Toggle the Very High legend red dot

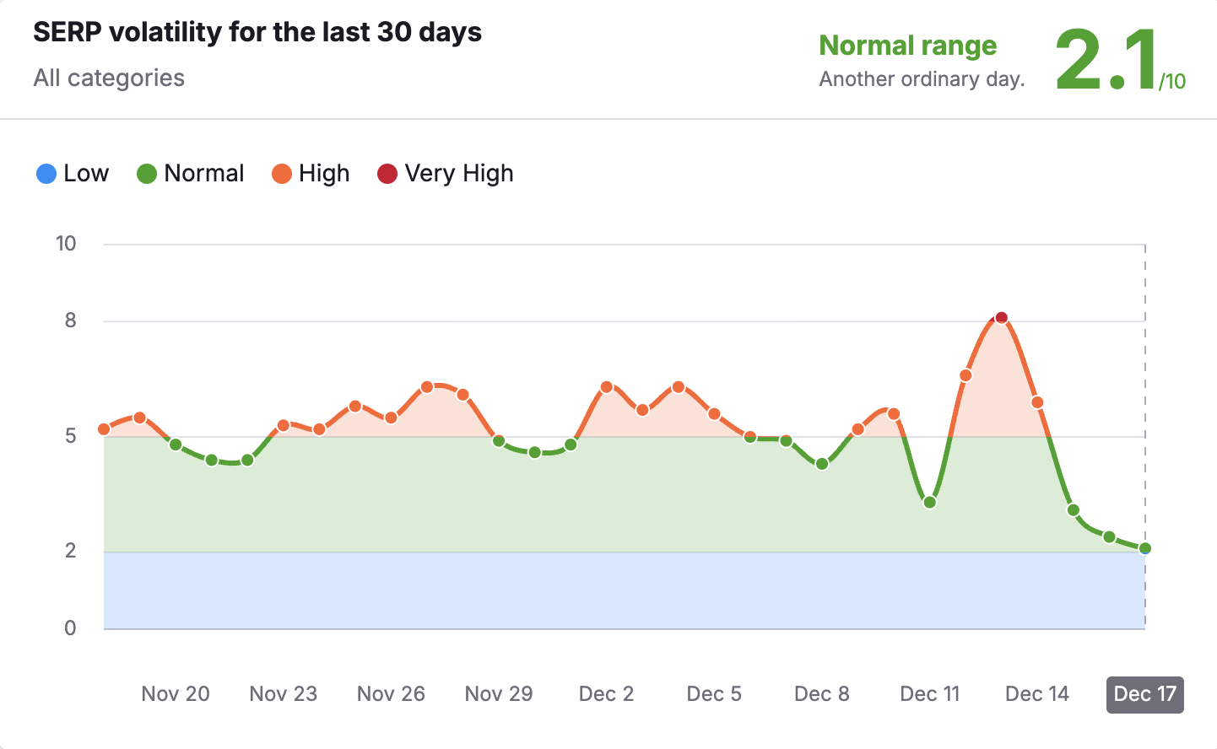pyautogui.click(x=387, y=174)
